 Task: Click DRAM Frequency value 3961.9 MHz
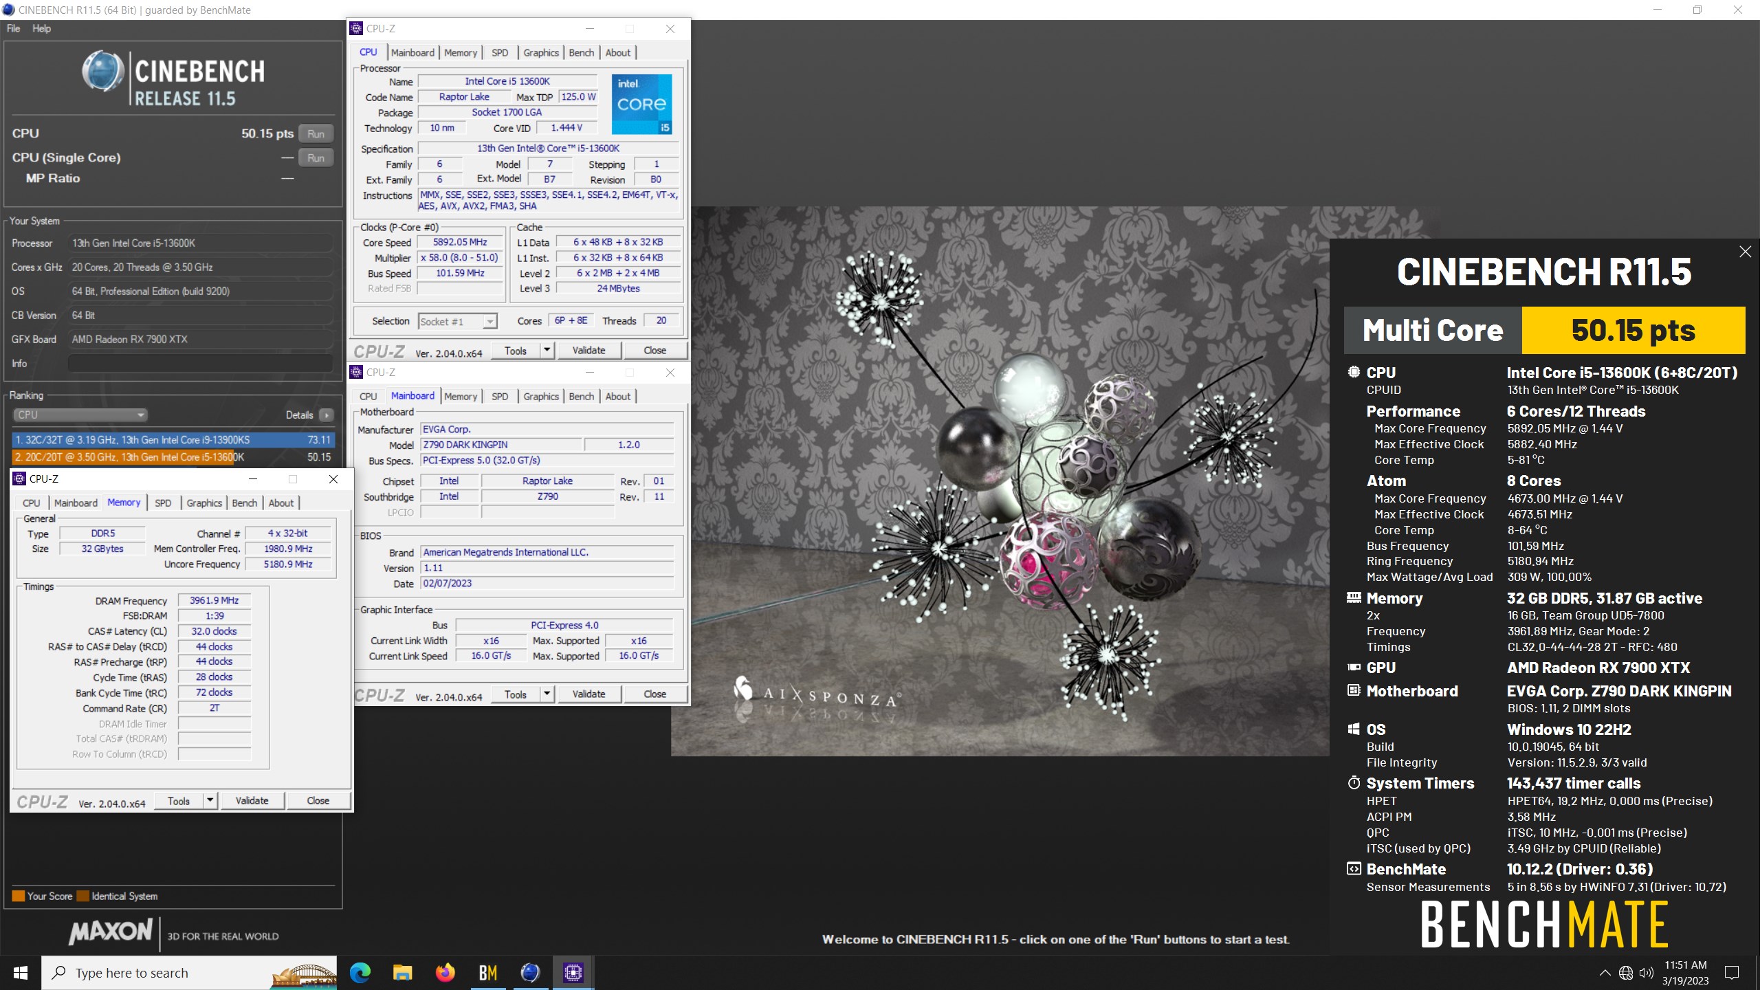214,600
